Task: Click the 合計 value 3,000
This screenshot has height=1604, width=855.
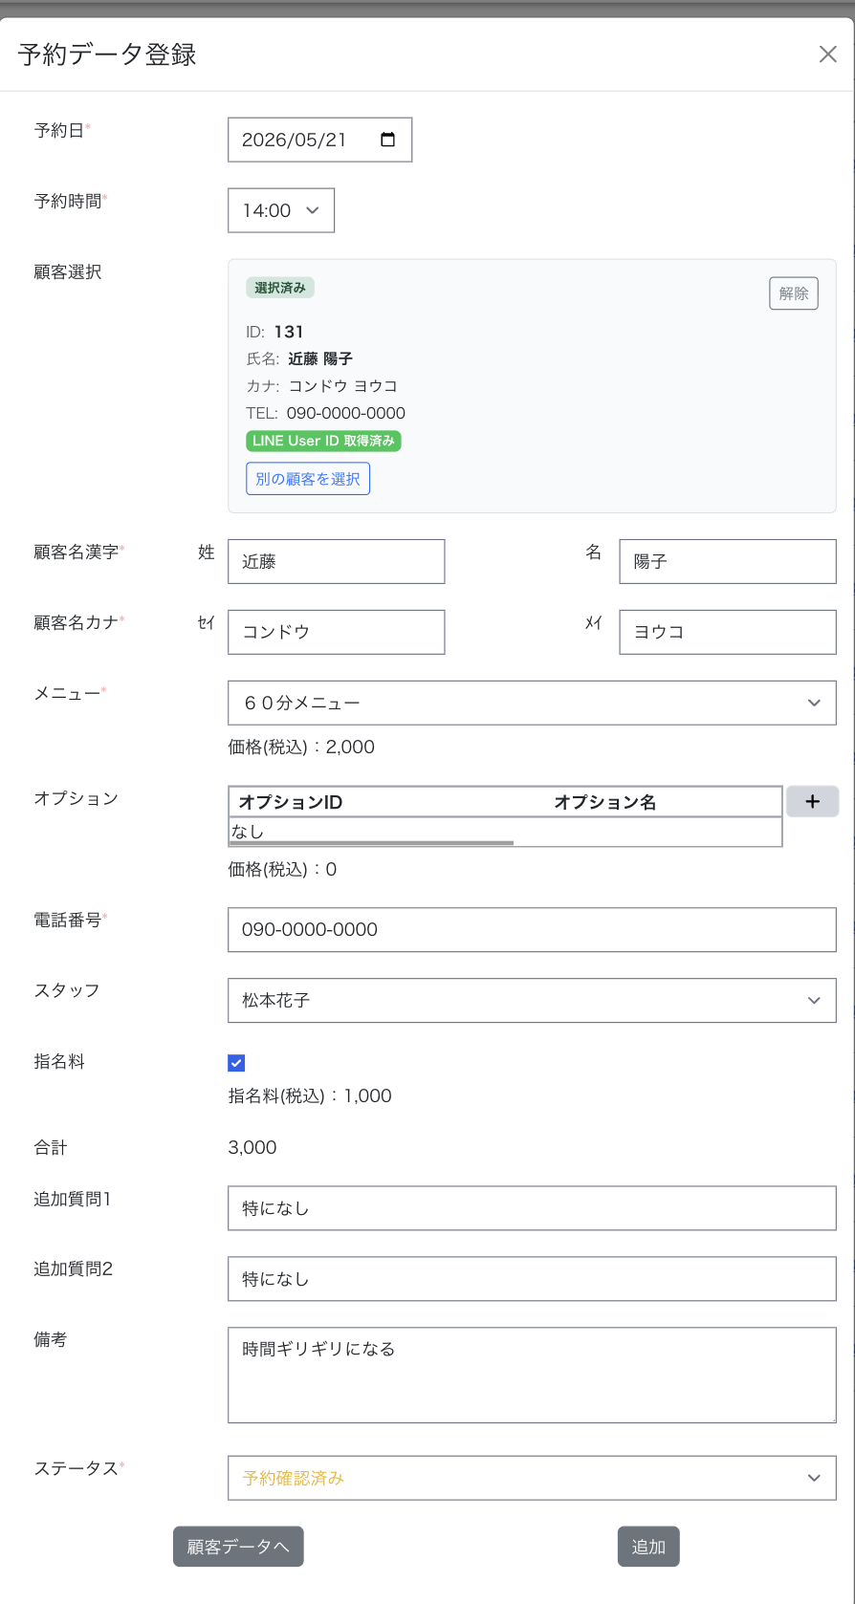Action: (x=252, y=1147)
